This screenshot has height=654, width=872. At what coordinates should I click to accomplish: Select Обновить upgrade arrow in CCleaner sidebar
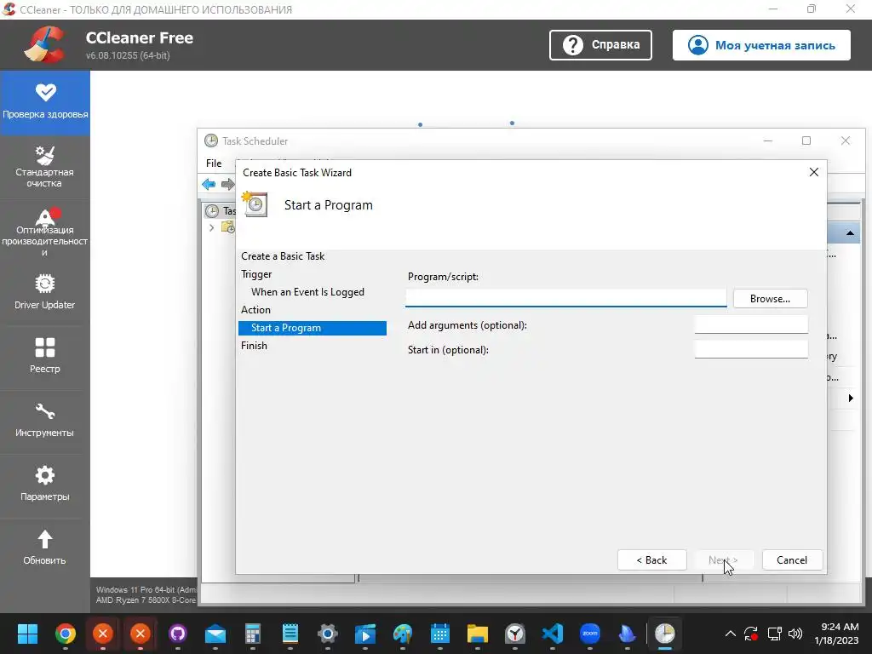click(45, 548)
